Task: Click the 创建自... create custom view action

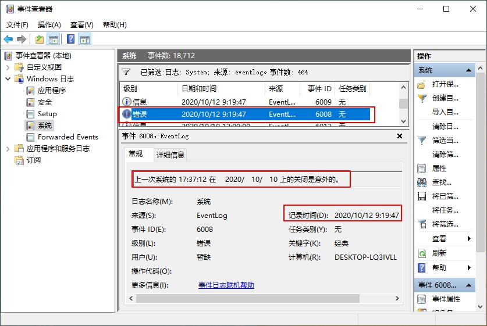Action: (x=445, y=98)
